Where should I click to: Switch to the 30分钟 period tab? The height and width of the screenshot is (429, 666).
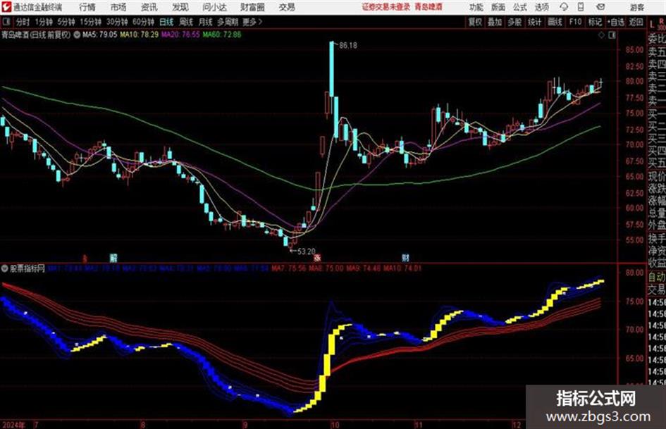point(117,22)
